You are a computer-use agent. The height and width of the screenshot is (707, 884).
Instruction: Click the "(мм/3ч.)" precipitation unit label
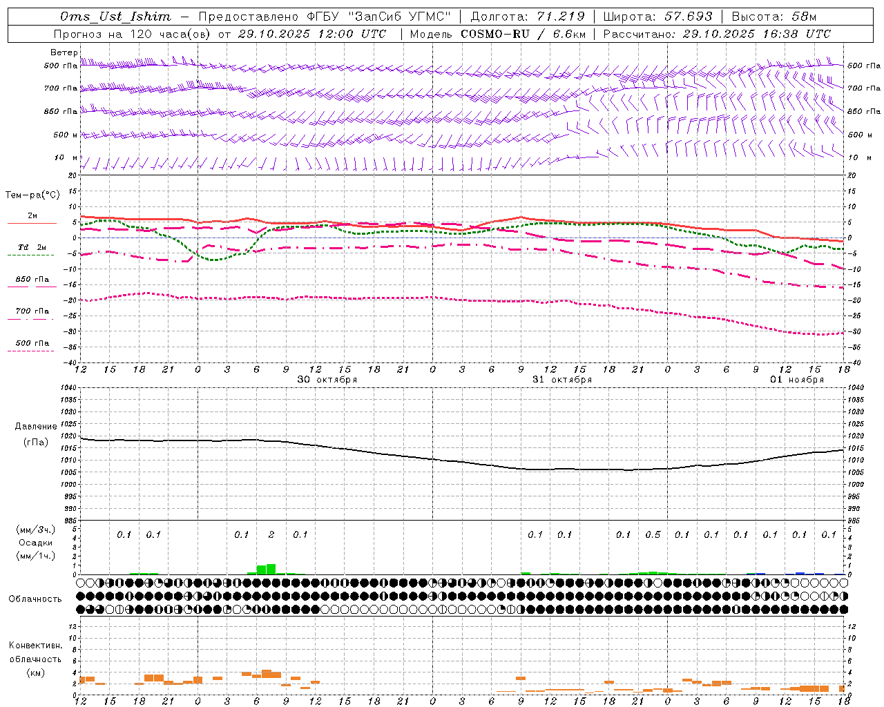35,530
